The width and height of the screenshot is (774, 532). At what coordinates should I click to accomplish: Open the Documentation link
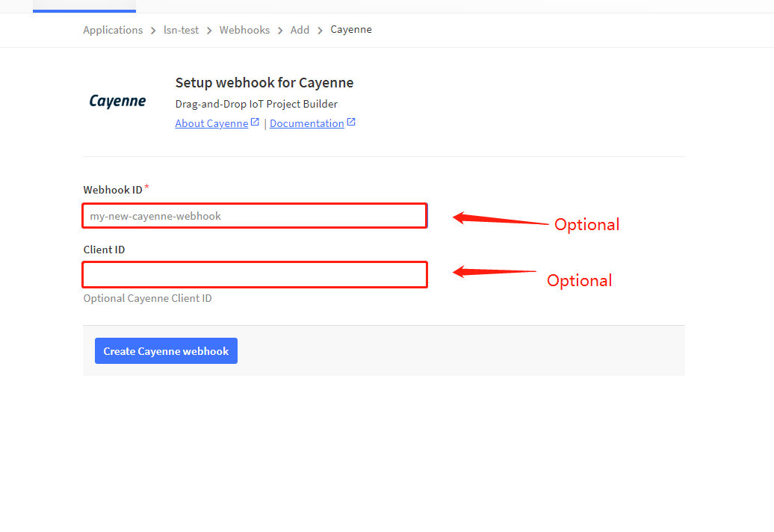pyautogui.click(x=306, y=123)
